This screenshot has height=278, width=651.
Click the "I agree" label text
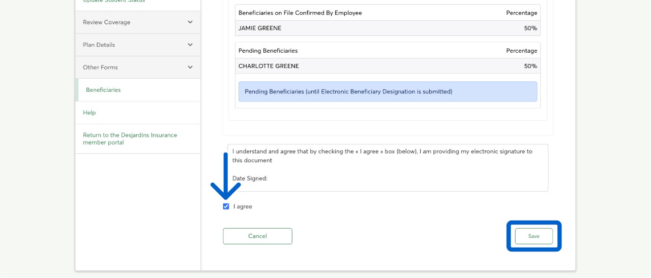(243, 206)
